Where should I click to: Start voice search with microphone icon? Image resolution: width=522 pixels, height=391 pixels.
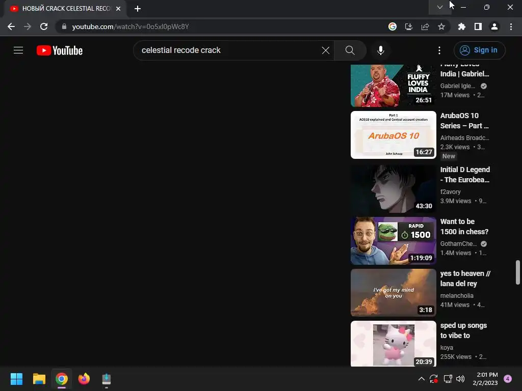[x=380, y=50]
